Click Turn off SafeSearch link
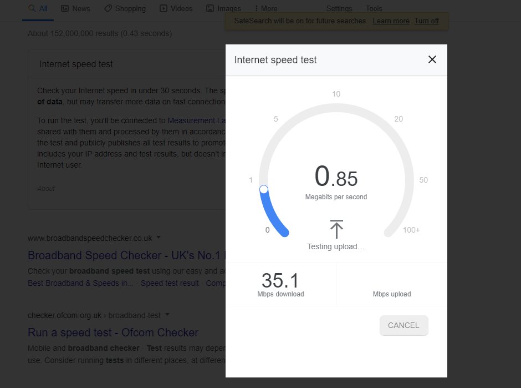 [x=426, y=21]
